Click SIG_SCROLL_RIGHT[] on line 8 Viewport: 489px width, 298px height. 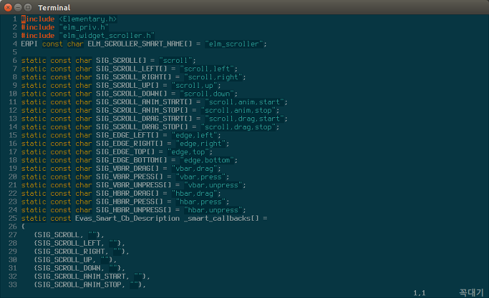133,77
